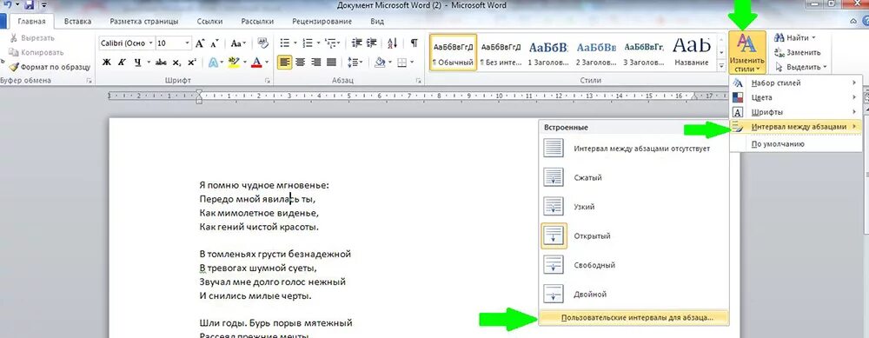Viewport: 869px width, 338px height.
Task: Switch to the Рассылки tab
Action: (257, 22)
